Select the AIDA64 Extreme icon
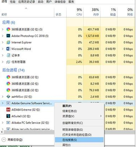The height and width of the screenshot is (147, 136). click(x=8, y=110)
